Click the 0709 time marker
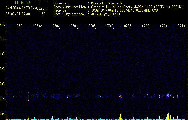This screenshot has height=120, width=188. 163,26
